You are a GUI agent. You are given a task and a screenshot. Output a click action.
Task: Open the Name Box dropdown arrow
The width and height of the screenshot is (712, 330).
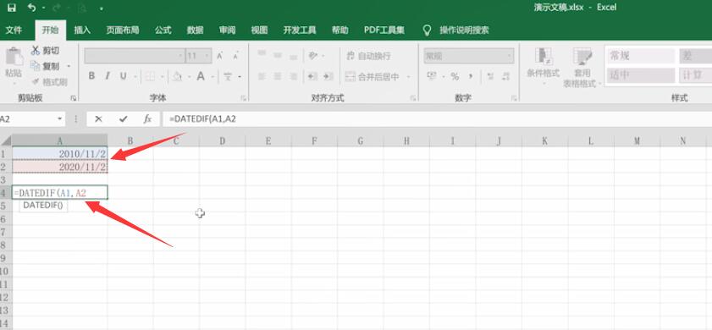[x=60, y=119]
